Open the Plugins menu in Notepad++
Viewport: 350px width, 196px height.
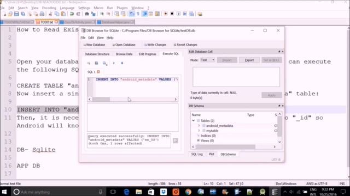pos(122,8)
